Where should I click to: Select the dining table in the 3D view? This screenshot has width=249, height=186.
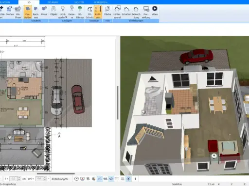click(217, 105)
